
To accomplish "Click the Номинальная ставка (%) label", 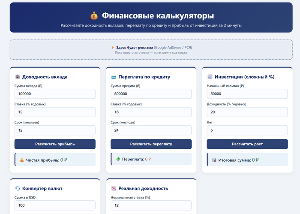I will pyautogui.click(x=130, y=197).
